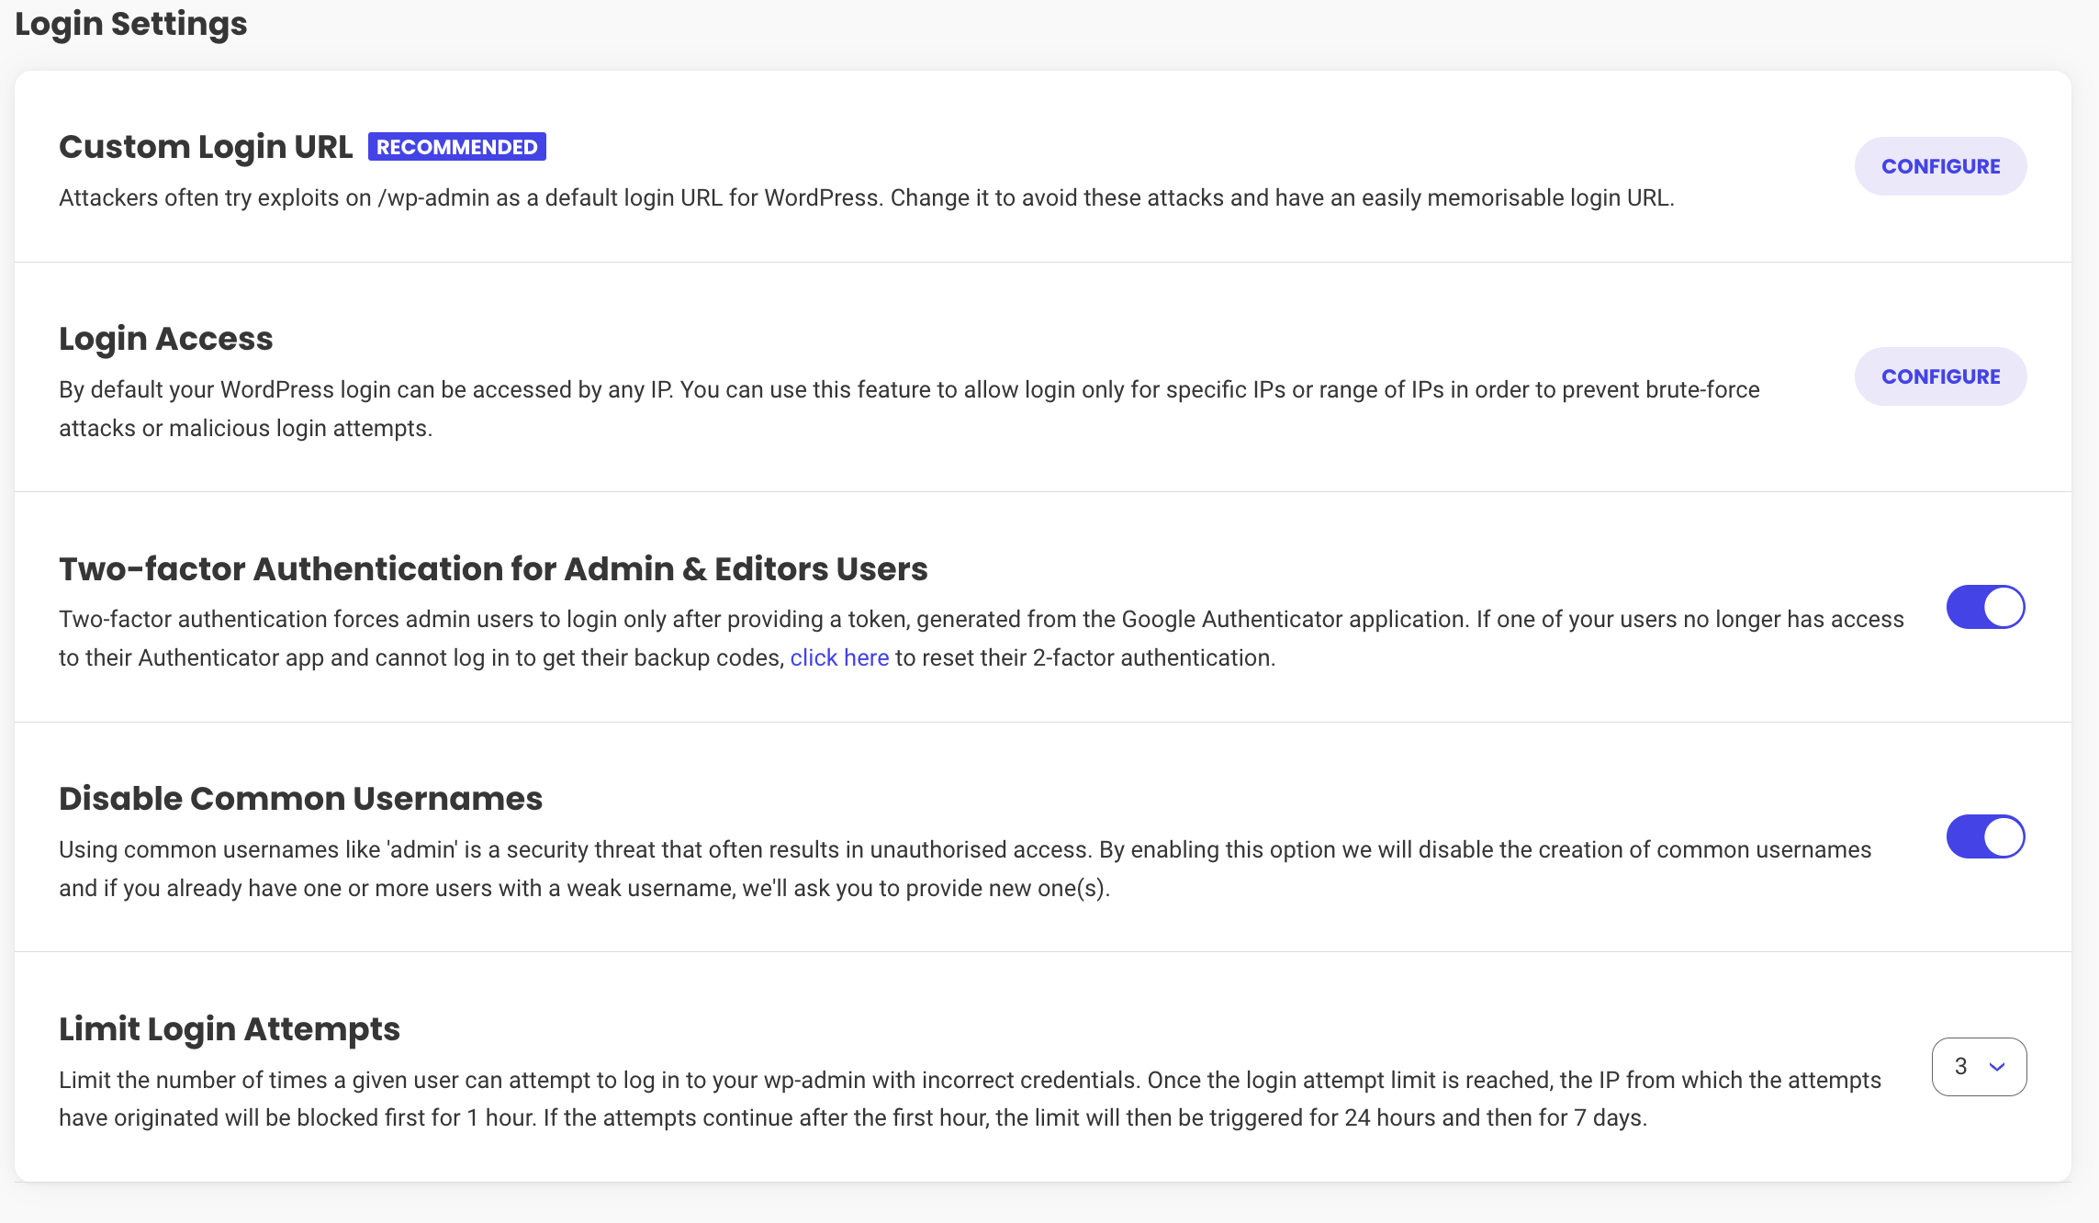The height and width of the screenshot is (1223, 2099).
Task: Open Configure for Login Access
Action: point(1940,376)
